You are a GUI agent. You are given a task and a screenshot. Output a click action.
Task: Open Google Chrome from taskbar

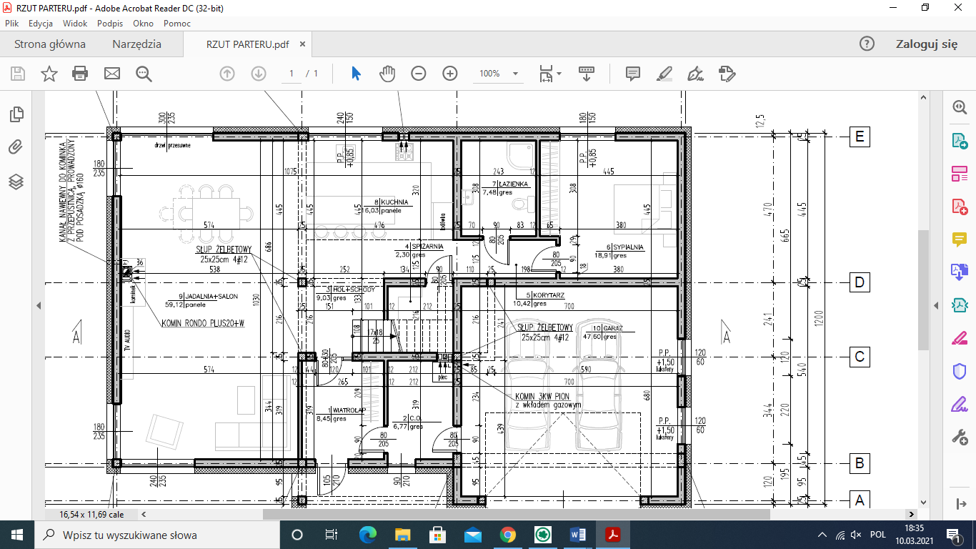[x=508, y=535]
